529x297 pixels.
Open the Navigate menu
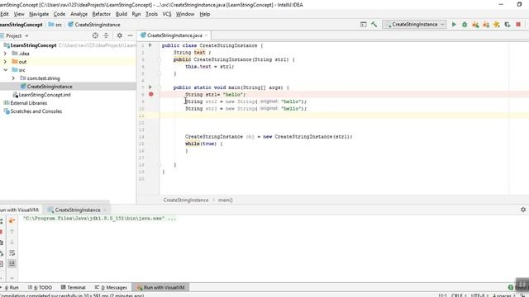[39, 14]
